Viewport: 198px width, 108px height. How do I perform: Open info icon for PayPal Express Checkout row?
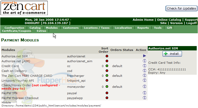[x=144, y=98]
